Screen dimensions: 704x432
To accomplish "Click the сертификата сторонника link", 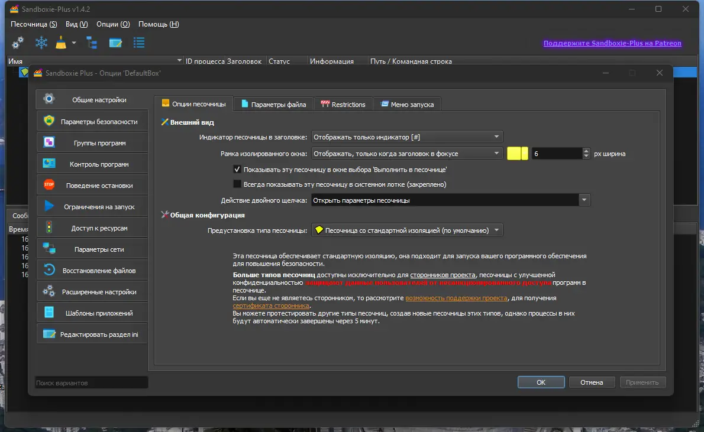I will coord(271,306).
